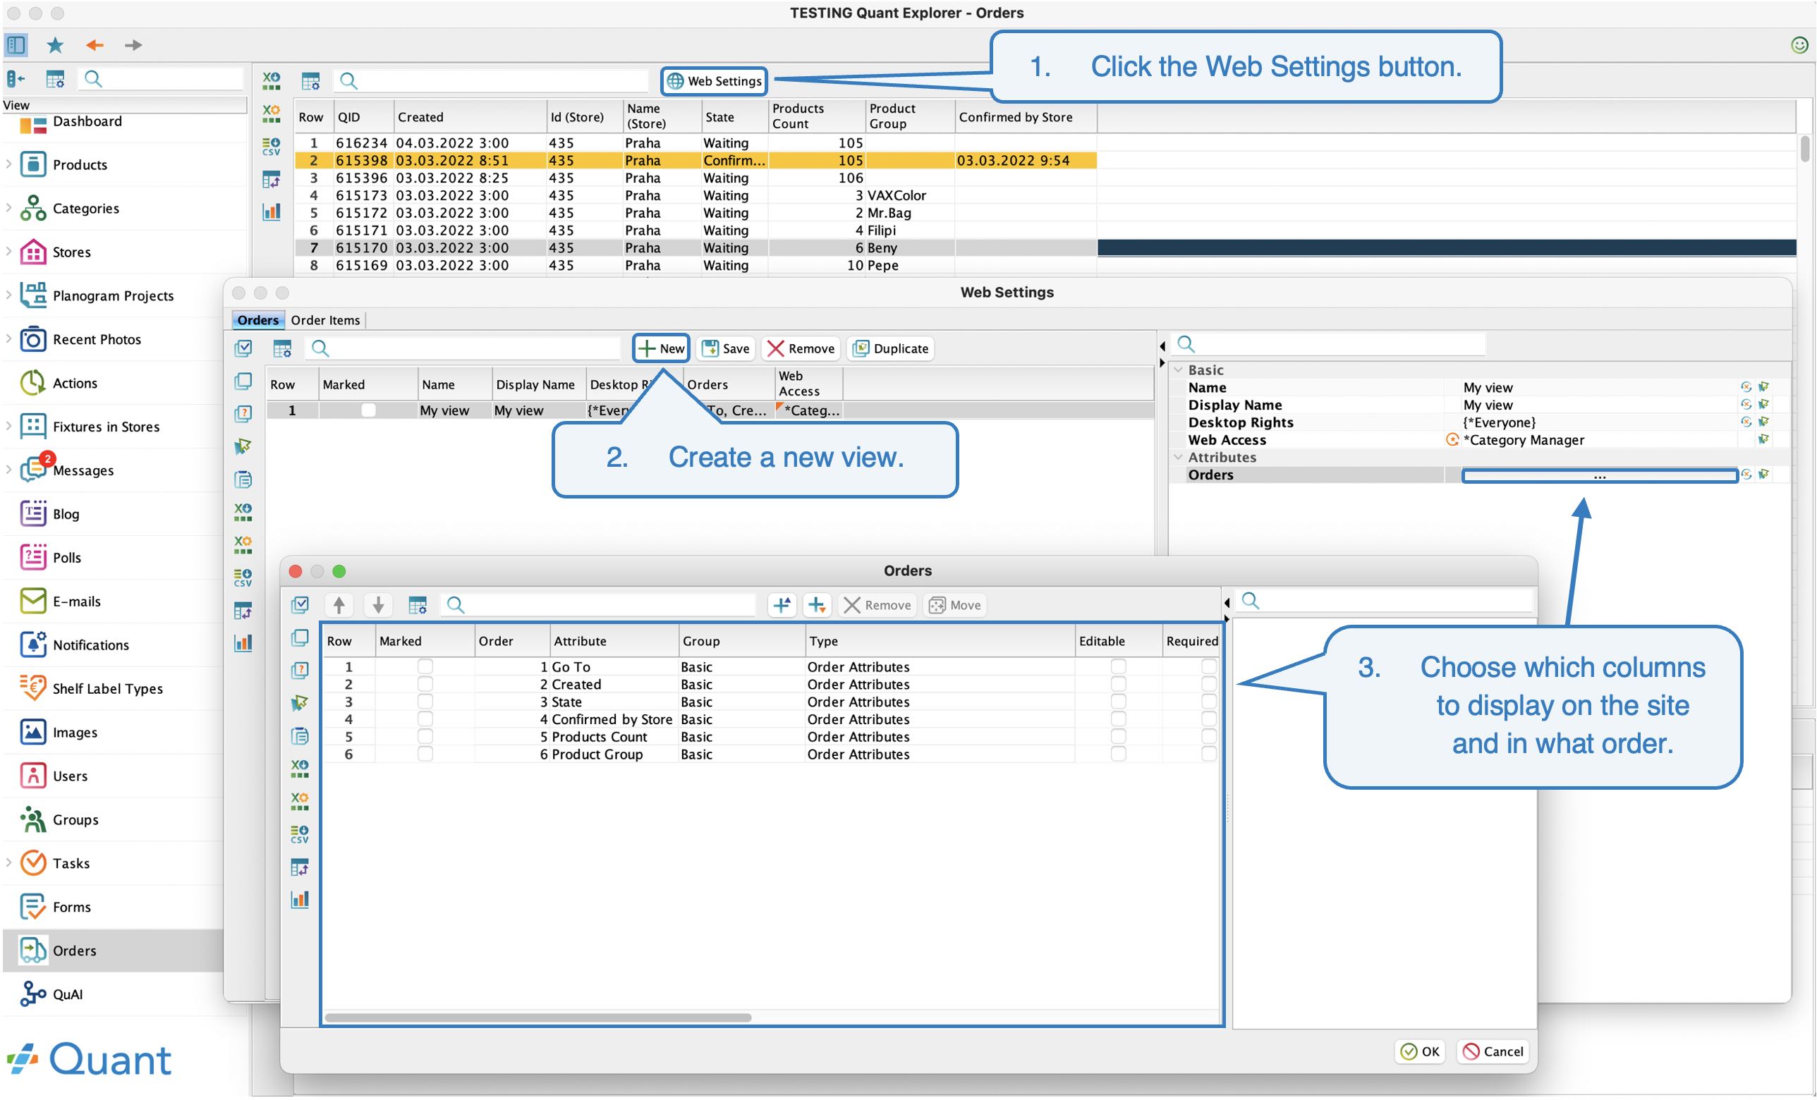Image resolution: width=1817 pixels, height=1100 pixels.
Task: Open the Categories sidebar icon
Action: pyautogui.click(x=33, y=208)
